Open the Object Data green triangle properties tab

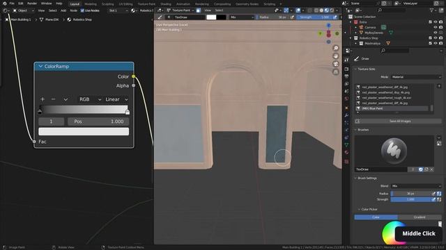coord(346,145)
